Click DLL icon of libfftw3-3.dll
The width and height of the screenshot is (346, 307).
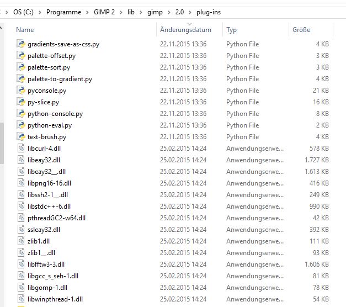pyautogui.click(x=21, y=264)
